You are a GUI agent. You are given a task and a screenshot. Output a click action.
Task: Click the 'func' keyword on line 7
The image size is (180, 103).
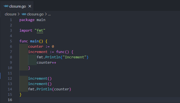60,52
